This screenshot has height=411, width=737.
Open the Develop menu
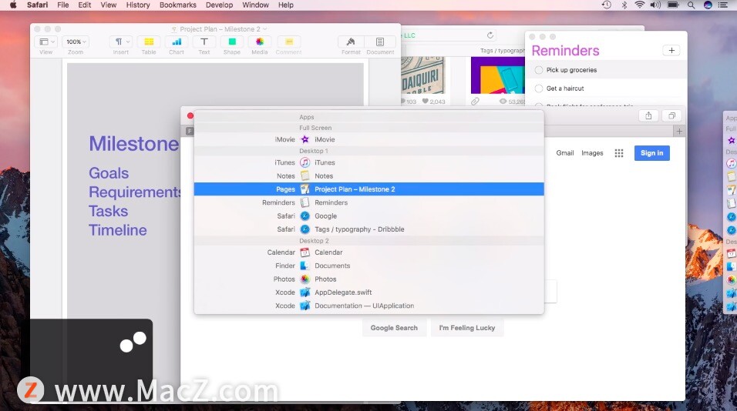pyautogui.click(x=219, y=5)
